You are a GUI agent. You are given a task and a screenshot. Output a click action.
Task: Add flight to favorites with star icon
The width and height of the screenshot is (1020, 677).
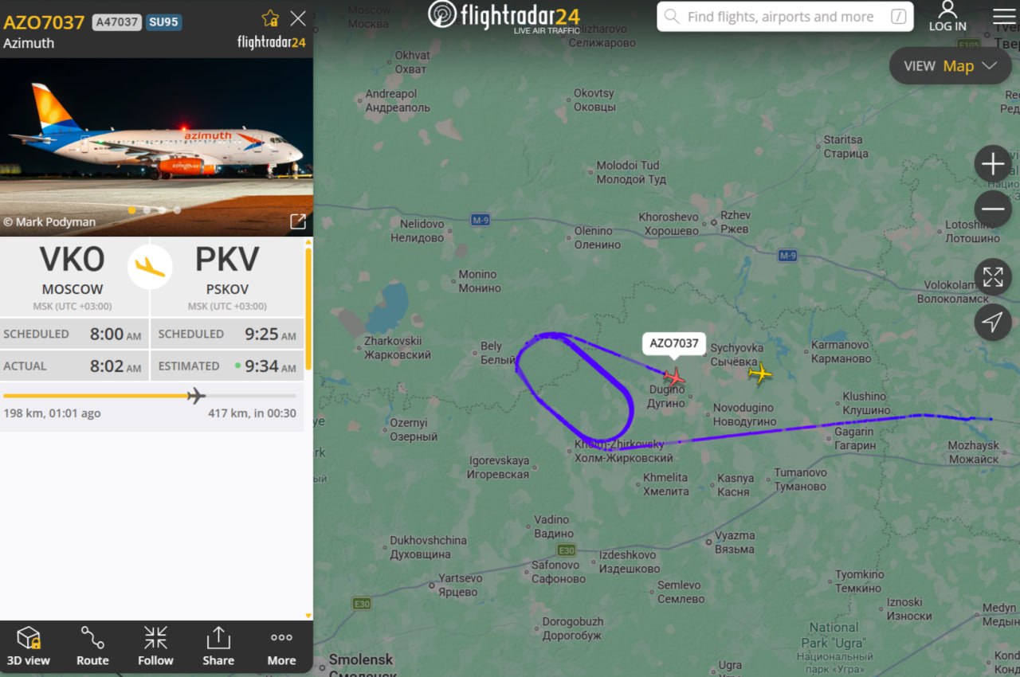pyautogui.click(x=270, y=18)
